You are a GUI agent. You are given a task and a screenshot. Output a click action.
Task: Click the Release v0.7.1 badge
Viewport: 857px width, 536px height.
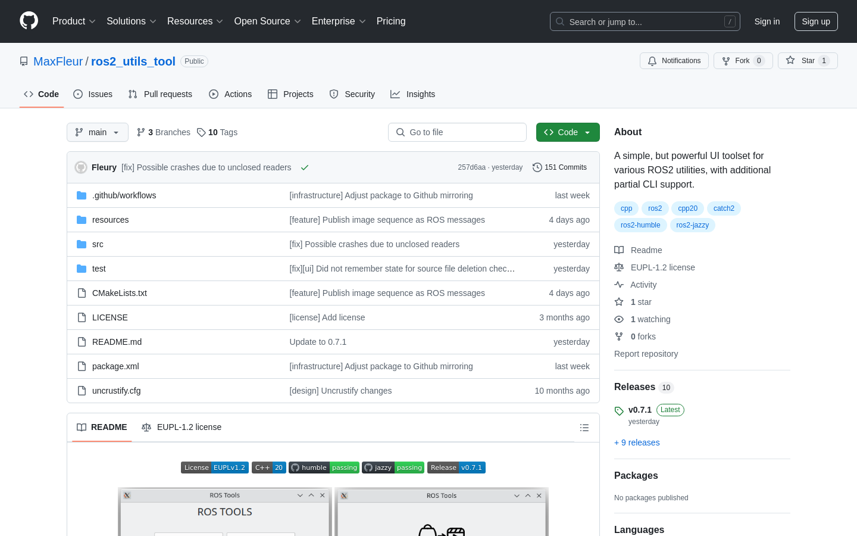pyautogui.click(x=456, y=468)
